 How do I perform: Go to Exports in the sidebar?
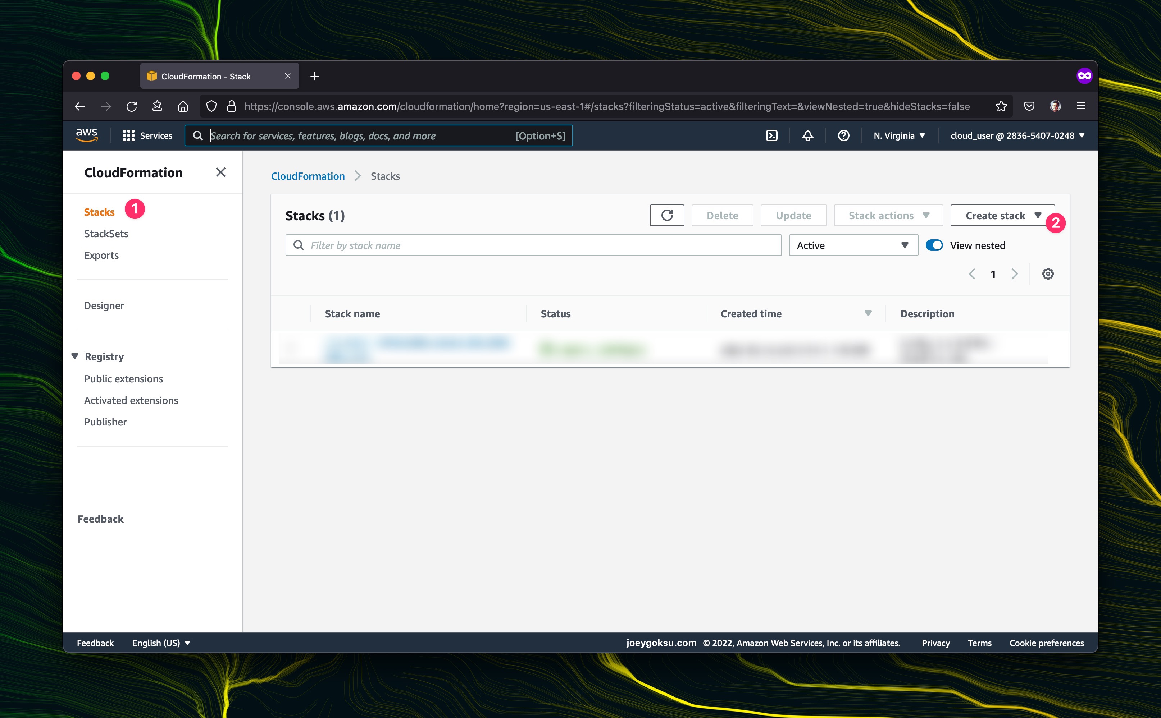tap(101, 256)
